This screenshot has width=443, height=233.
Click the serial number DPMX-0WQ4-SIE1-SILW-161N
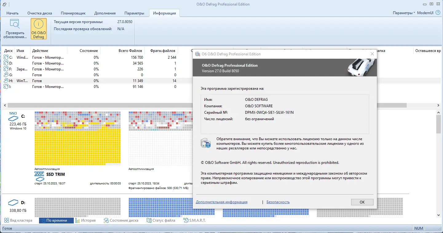coord(269,112)
